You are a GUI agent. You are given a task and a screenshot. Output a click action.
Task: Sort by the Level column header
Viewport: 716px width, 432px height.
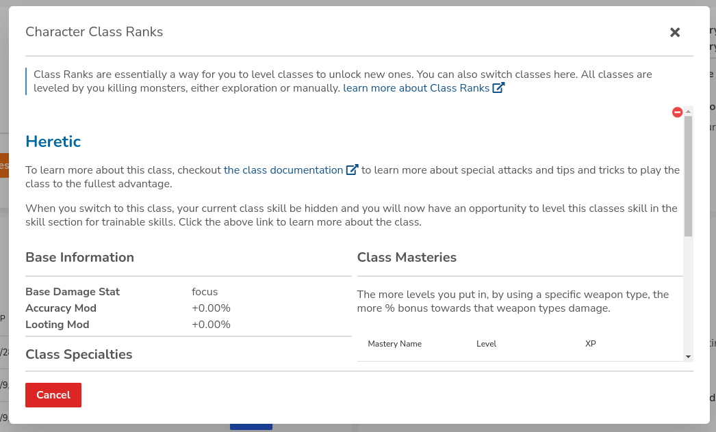pyautogui.click(x=486, y=344)
